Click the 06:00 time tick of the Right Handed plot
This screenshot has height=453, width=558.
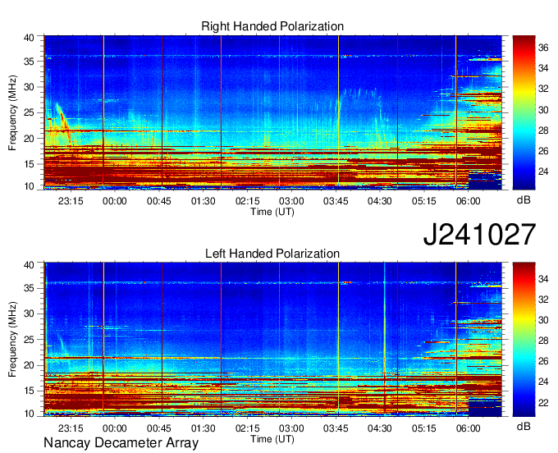point(469,201)
